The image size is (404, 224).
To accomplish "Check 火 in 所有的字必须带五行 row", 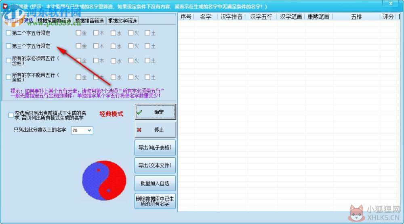I will coord(130,61).
